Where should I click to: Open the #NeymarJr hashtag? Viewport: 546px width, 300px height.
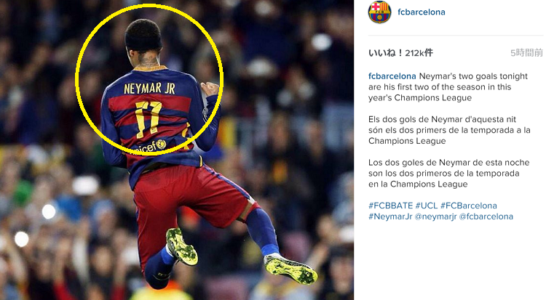[x=390, y=216]
